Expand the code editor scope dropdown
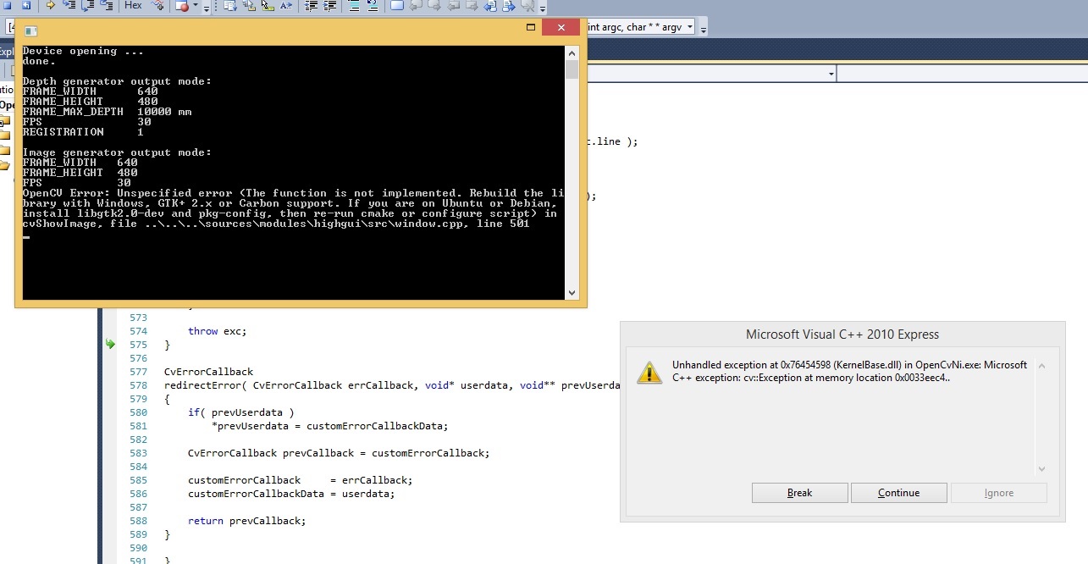The image size is (1088, 564). pyautogui.click(x=831, y=75)
